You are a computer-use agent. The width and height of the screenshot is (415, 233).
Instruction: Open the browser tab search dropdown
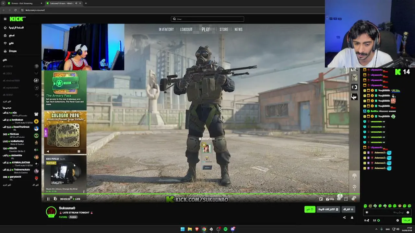tap(3, 3)
